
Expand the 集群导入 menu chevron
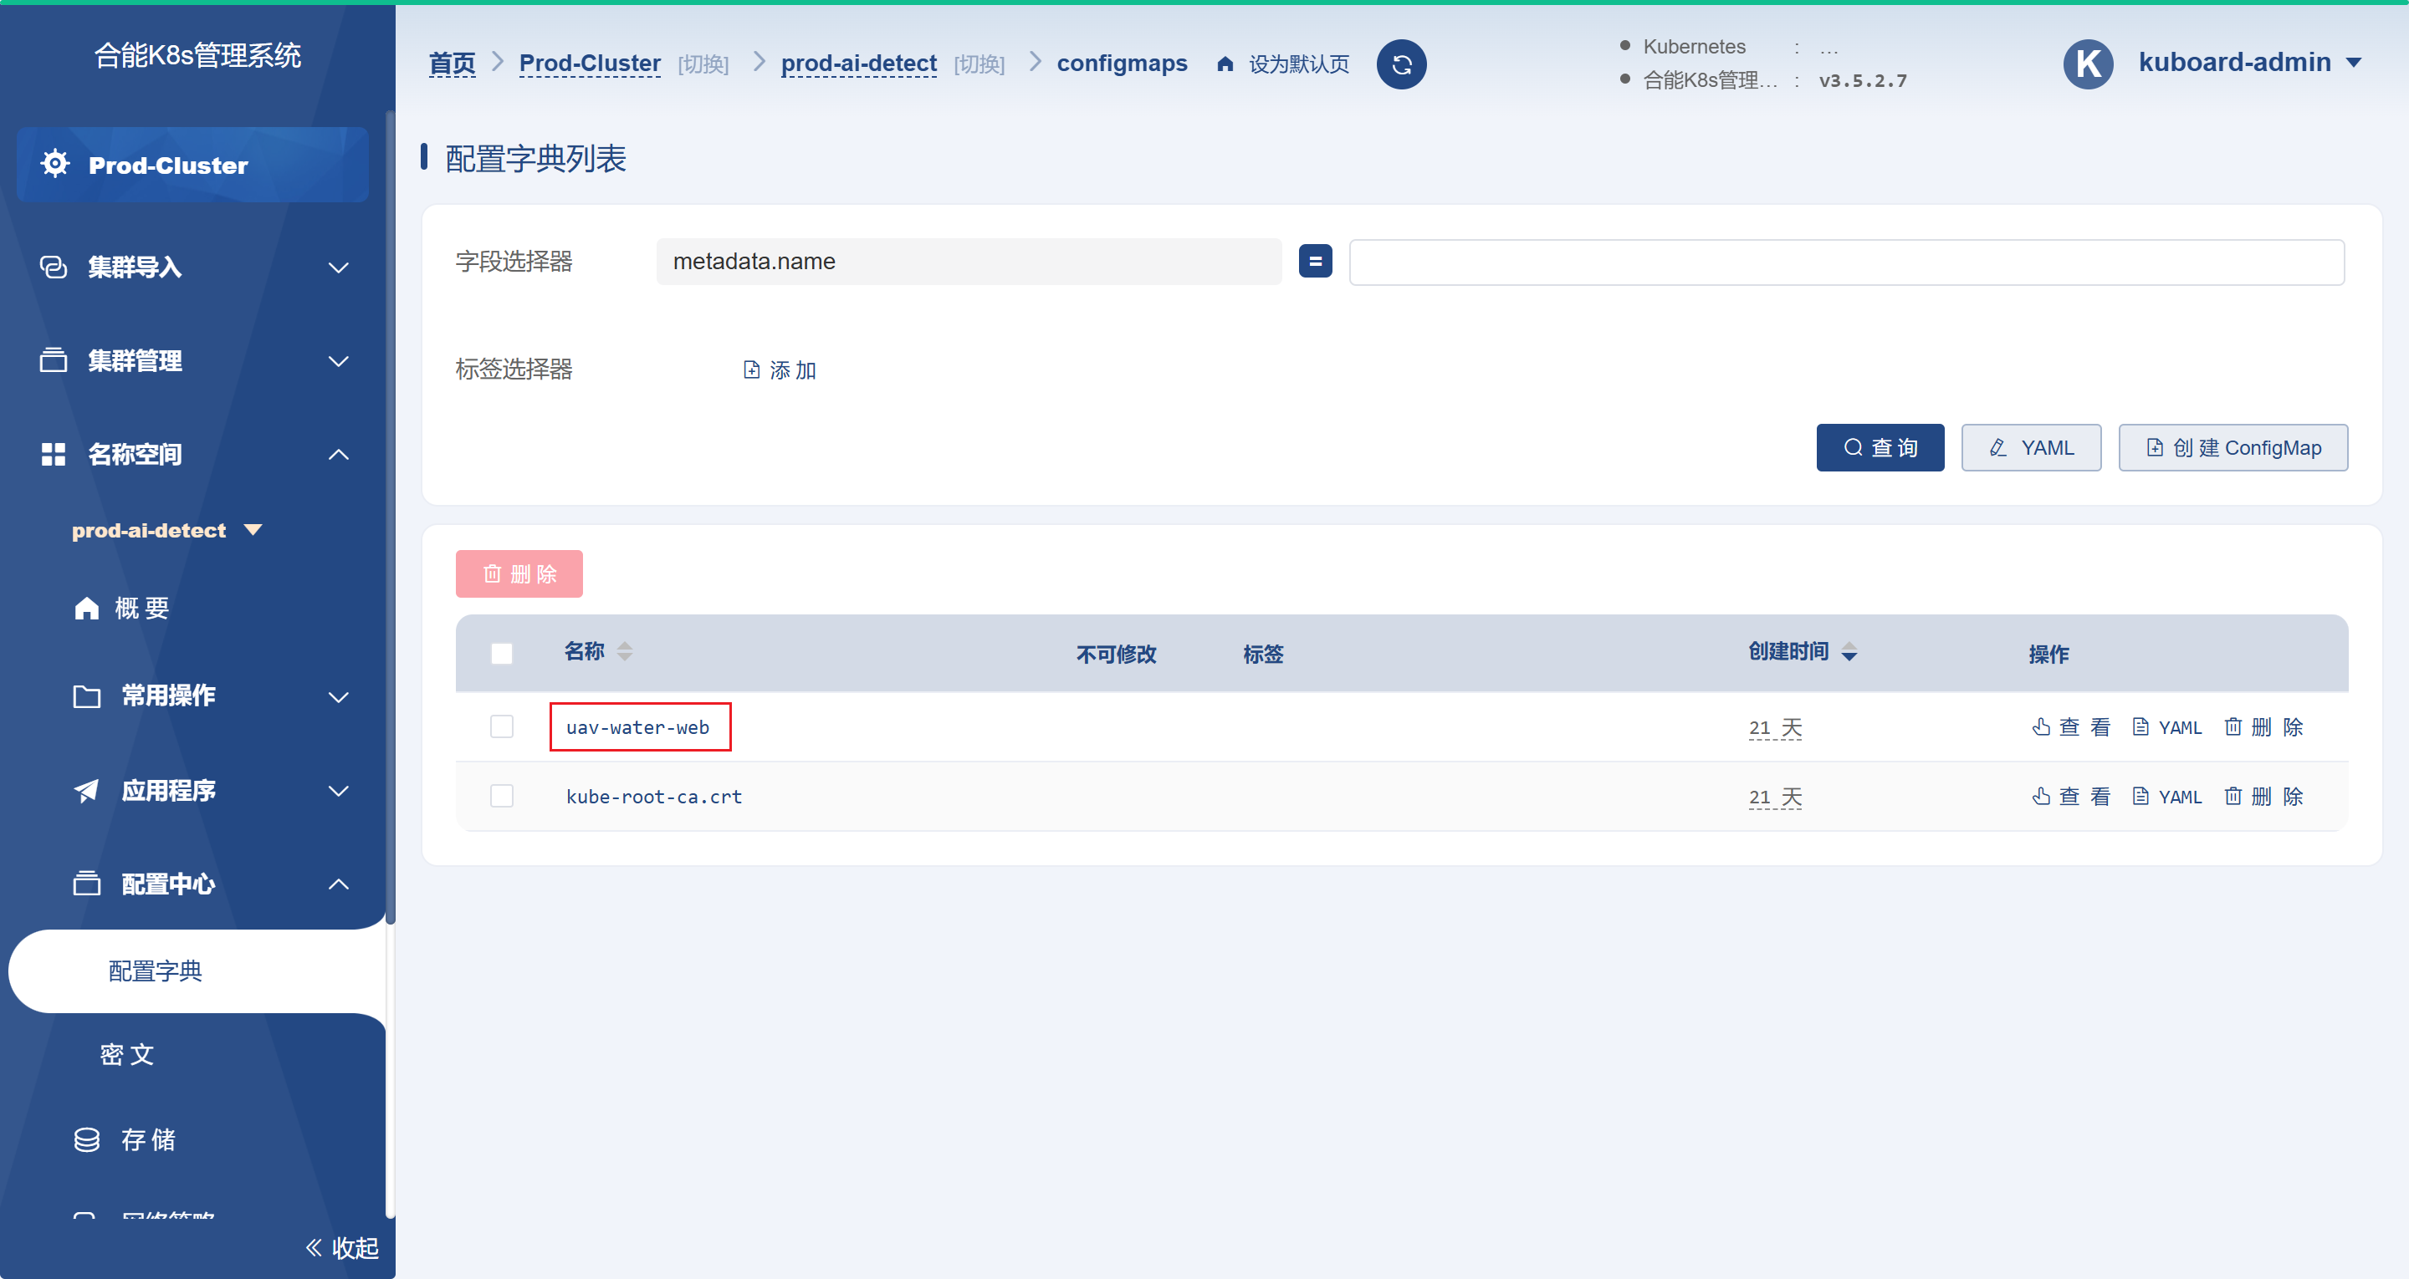[x=339, y=268]
